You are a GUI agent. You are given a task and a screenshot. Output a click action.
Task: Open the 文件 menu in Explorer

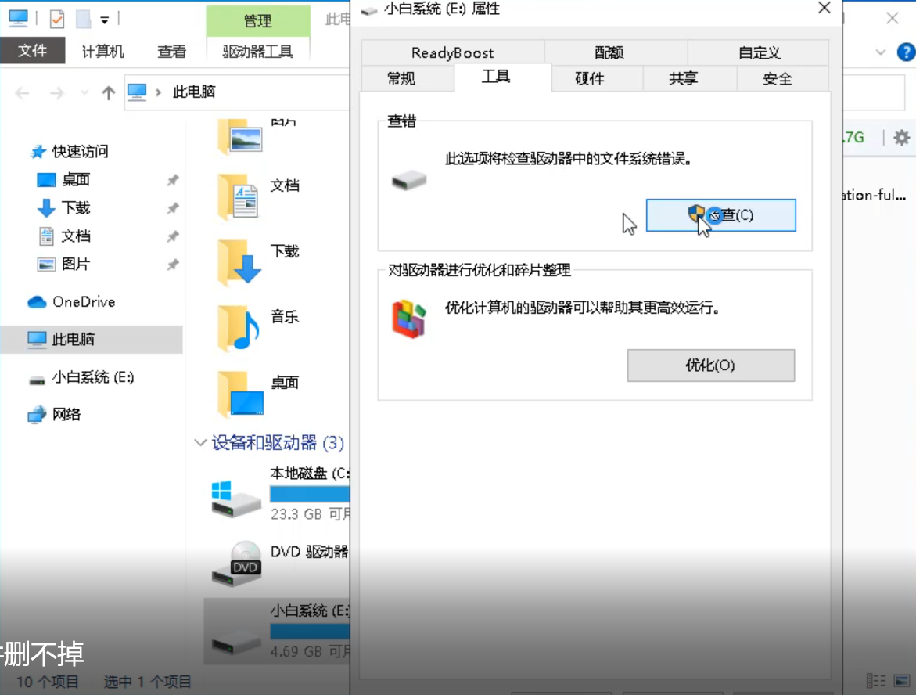point(32,51)
